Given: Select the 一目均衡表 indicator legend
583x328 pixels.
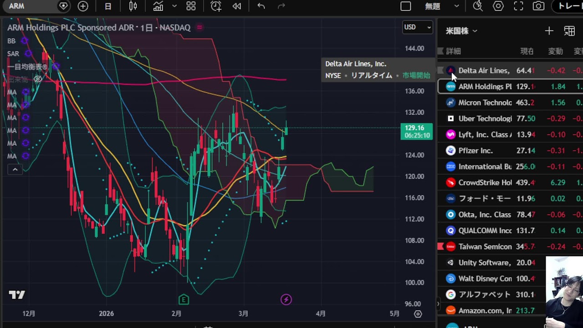Looking at the screenshot, I should coord(26,67).
